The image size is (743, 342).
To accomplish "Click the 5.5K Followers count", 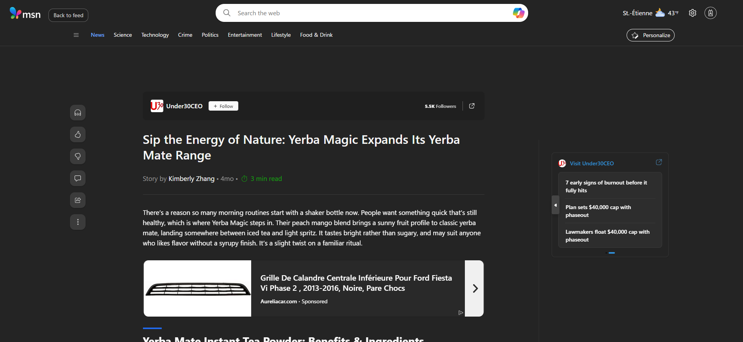I will (x=440, y=106).
